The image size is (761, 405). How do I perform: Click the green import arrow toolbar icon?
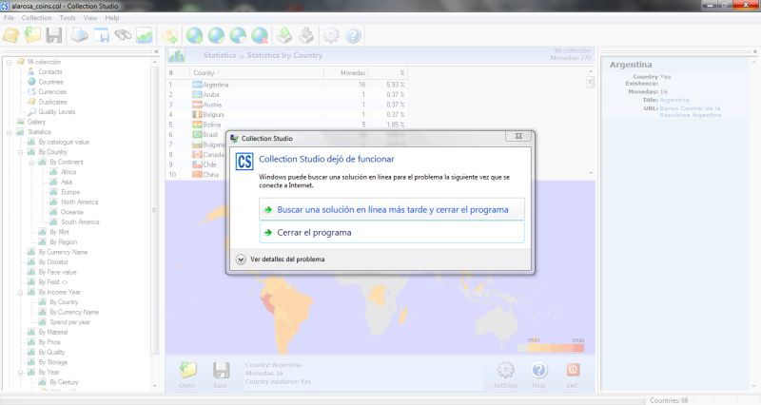click(284, 35)
